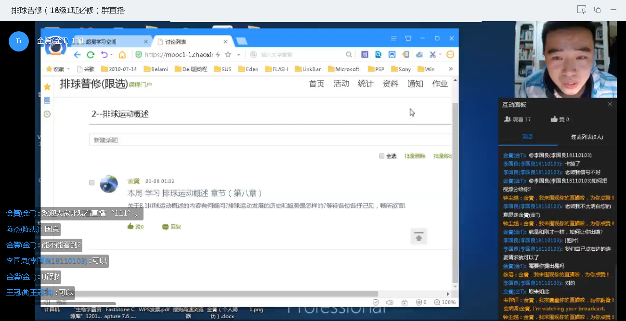Click the browser back arrow
626x321 pixels.
click(77, 55)
